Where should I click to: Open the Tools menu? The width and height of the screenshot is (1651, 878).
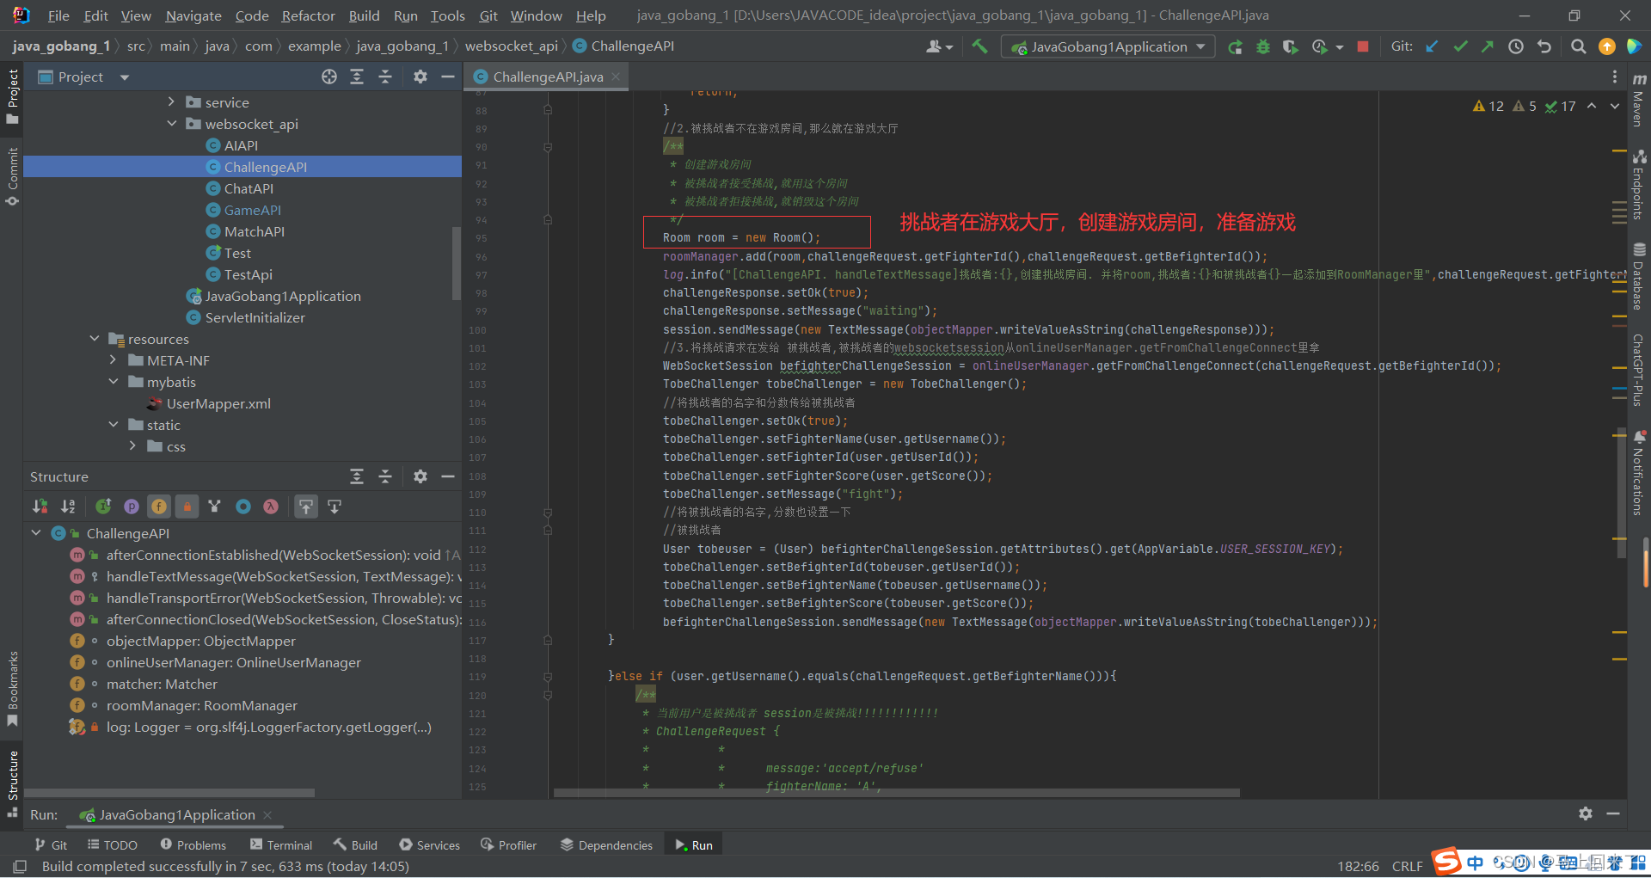(x=447, y=15)
